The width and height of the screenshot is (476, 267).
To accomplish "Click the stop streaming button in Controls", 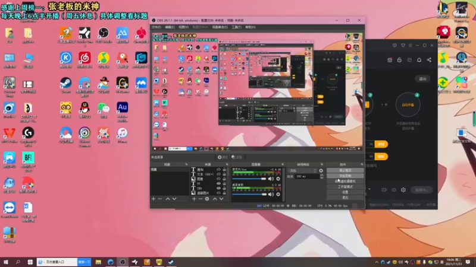I will coord(345,171).
